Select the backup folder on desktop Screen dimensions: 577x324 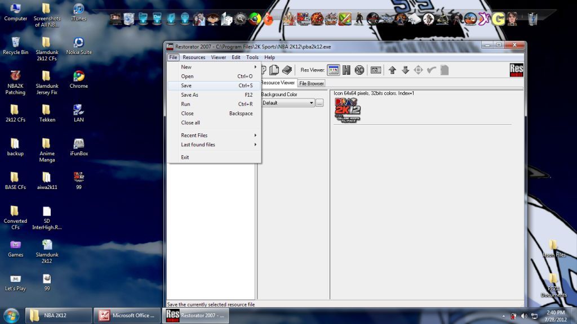15,147
